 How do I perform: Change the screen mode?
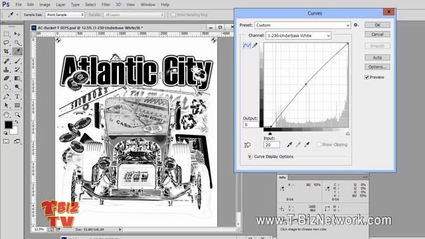pos(17,141)
